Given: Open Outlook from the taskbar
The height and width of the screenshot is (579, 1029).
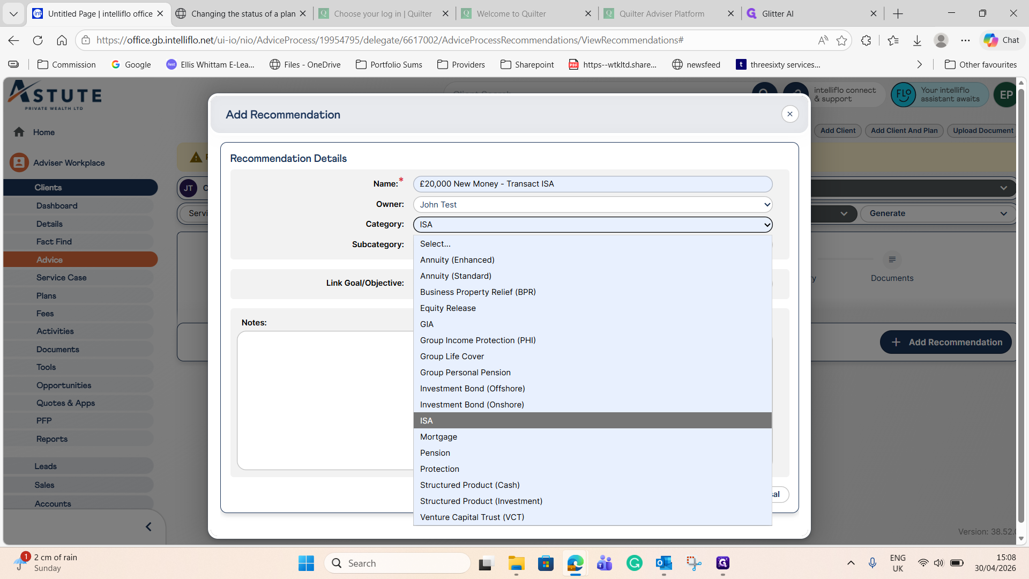Looking at the screenshot, I should (663, 563).
